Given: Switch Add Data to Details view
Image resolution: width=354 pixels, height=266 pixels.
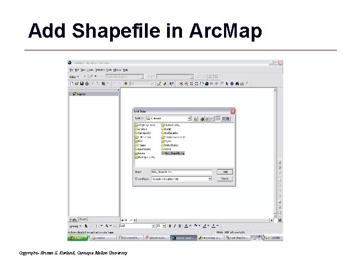Looking at the screenshot, I should pyautogui.click(x=223, y=119).
